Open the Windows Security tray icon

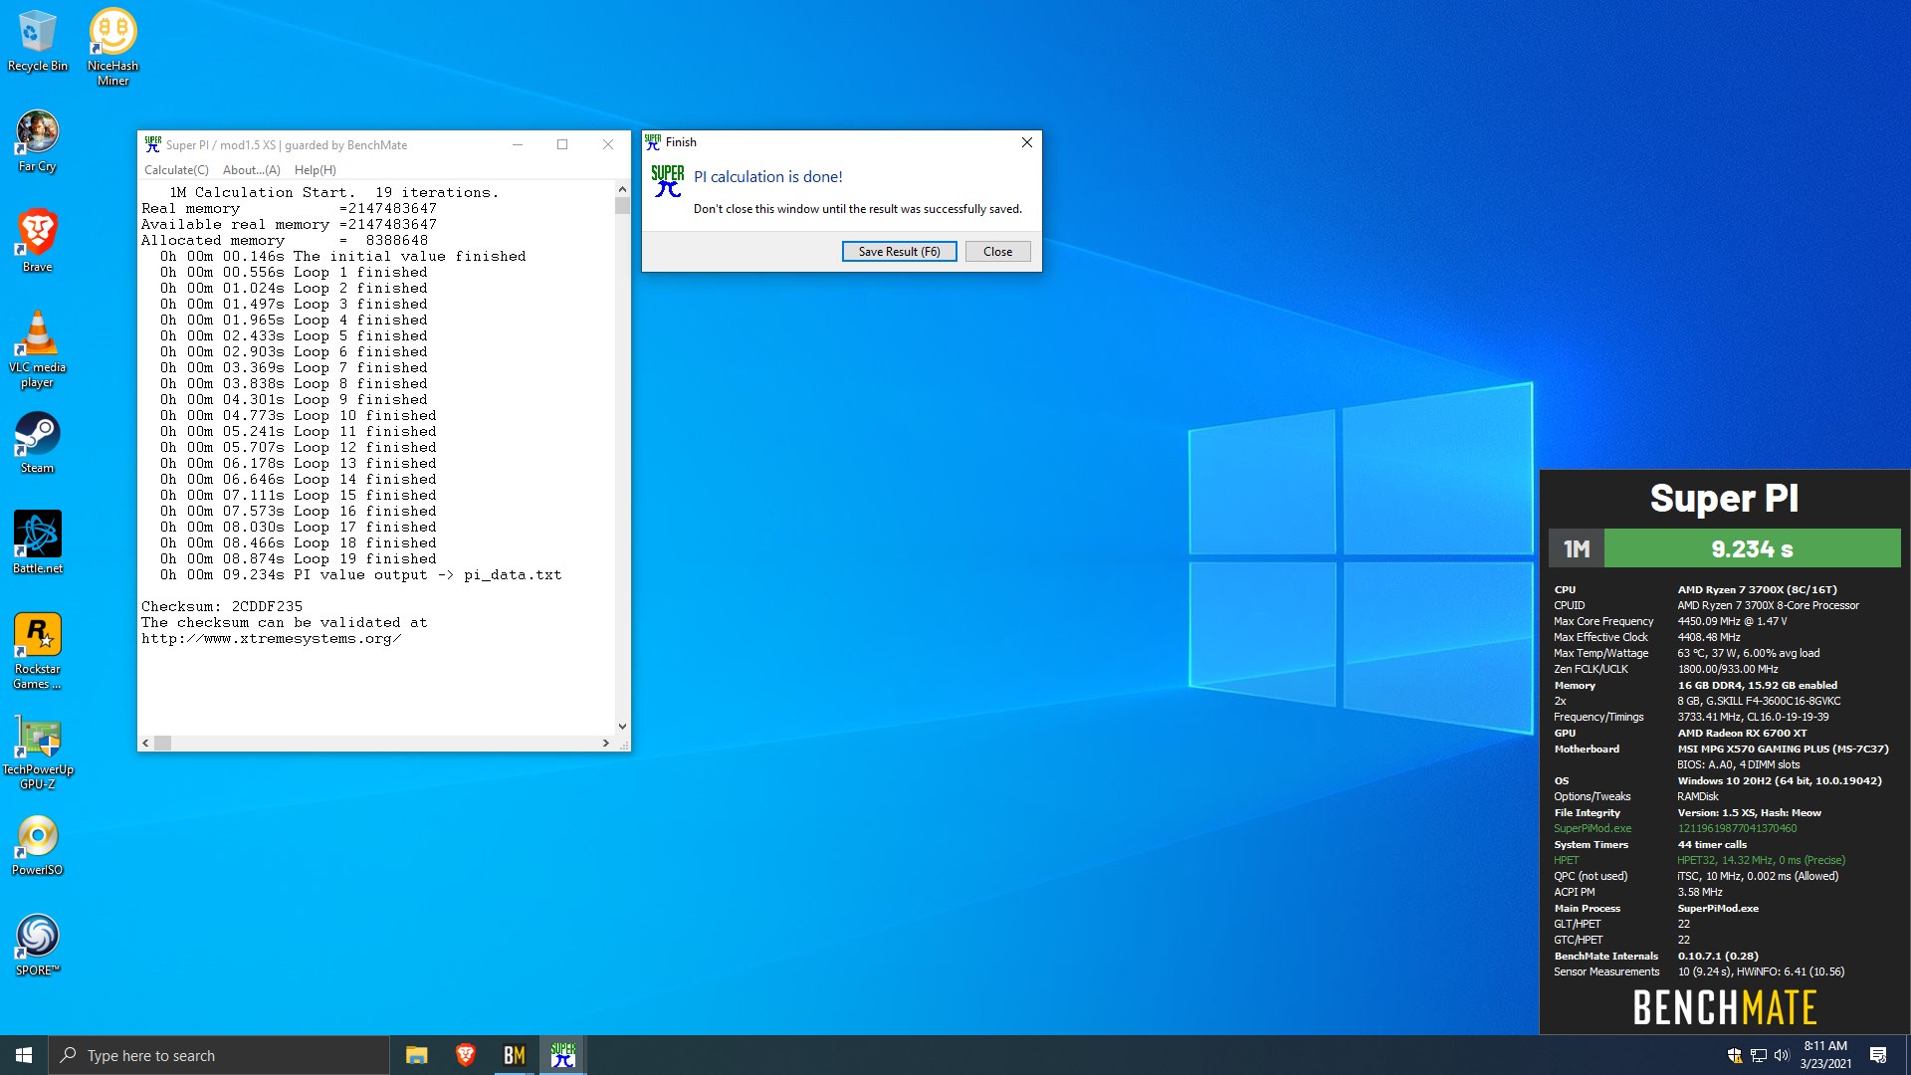click(1735, 1055)
